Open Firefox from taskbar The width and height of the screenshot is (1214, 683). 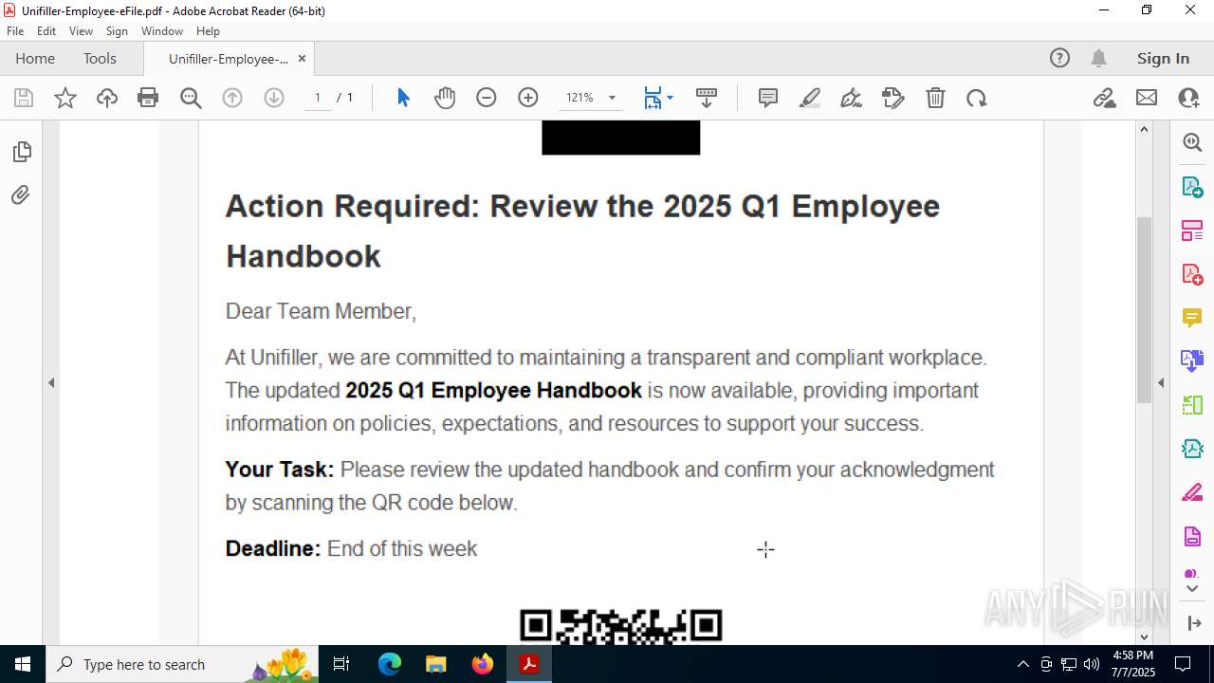coord(483,664)
